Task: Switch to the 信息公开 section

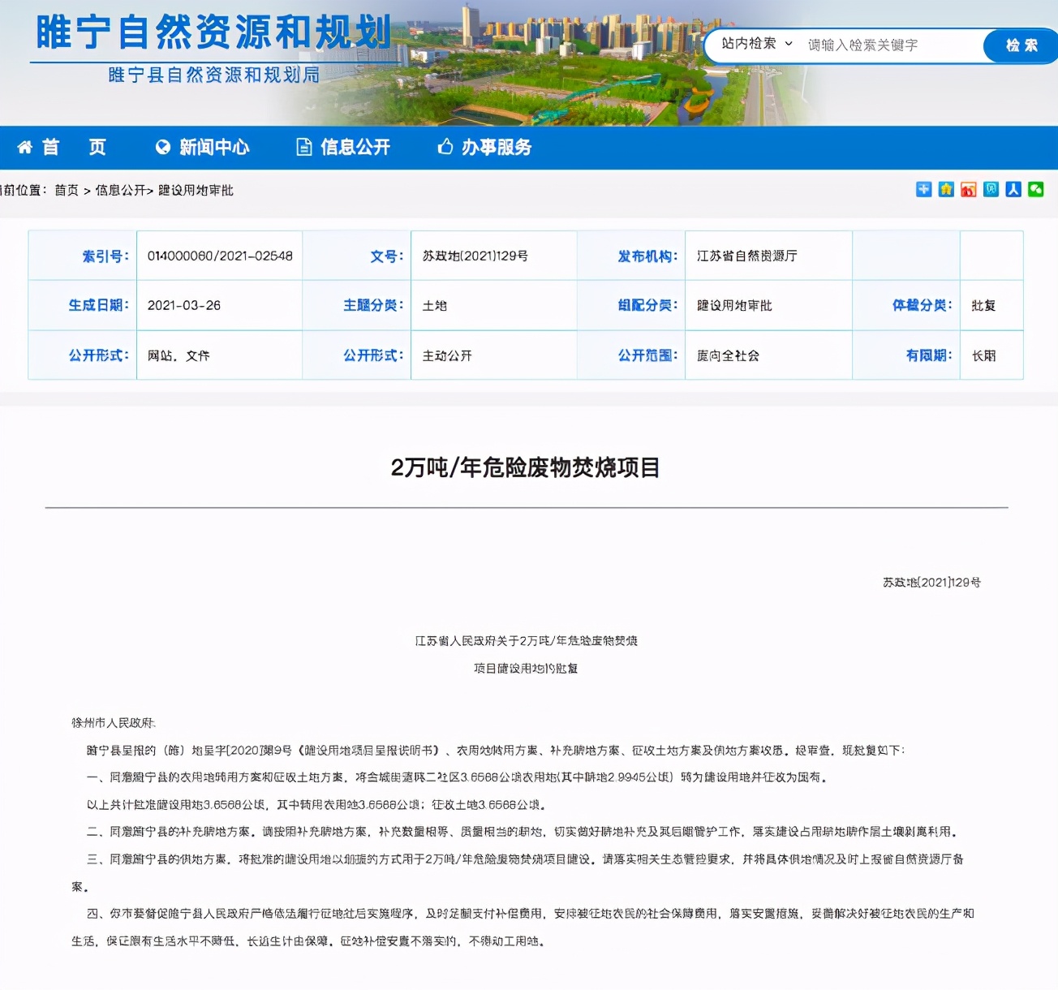Action: [x=357, y=147]
